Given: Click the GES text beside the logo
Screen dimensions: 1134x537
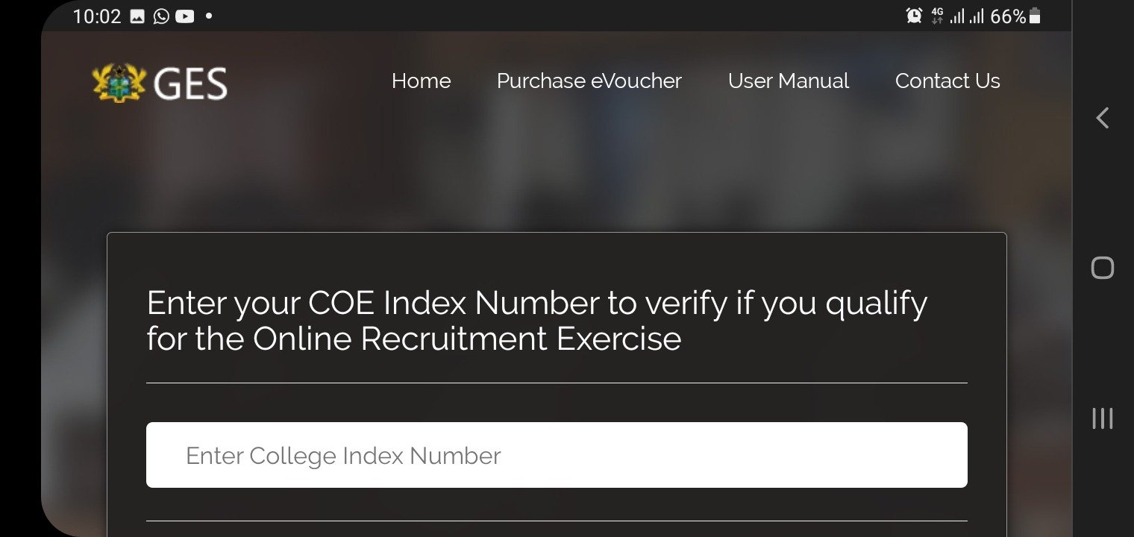Looking at the screenshot, I should coord(190,84).
